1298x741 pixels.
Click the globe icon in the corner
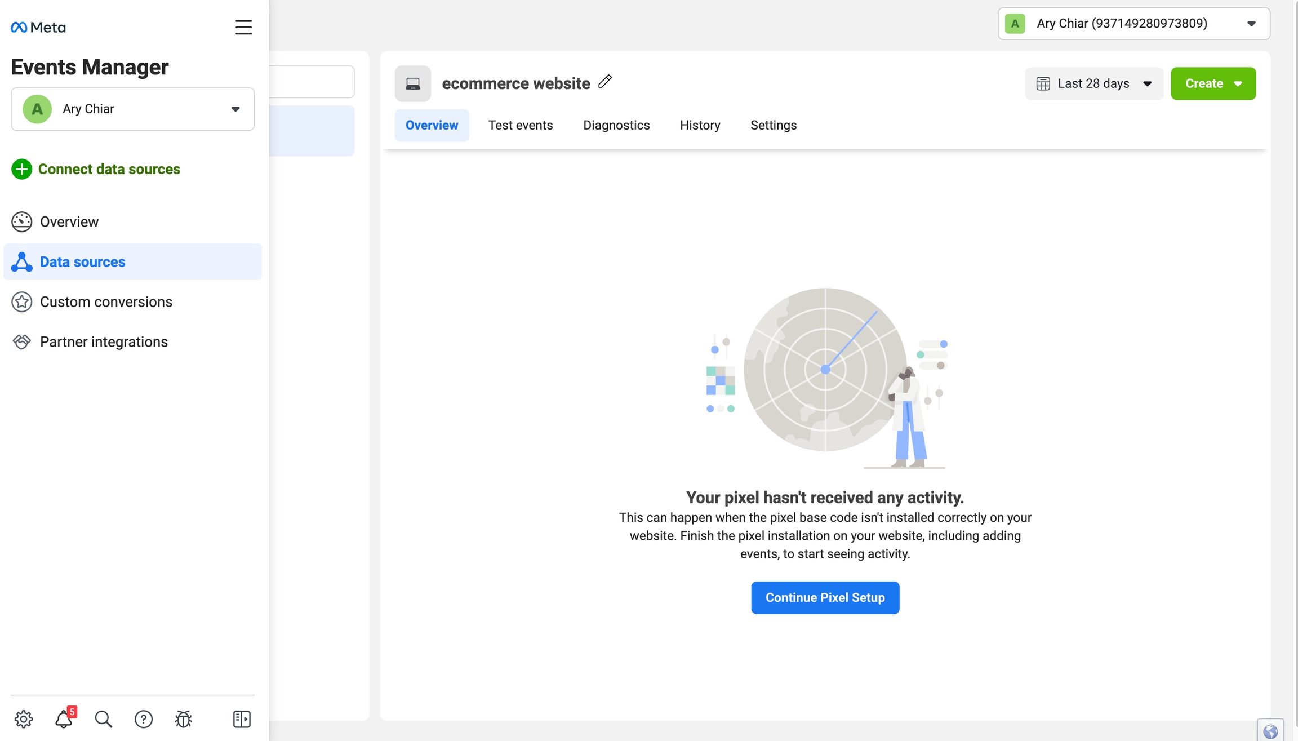coord(1270,731)
